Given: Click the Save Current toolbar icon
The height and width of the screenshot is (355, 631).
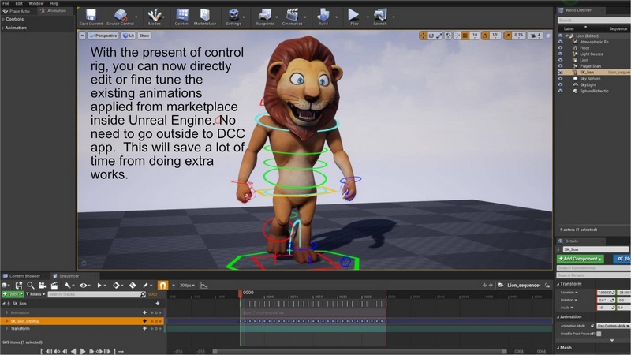Looking at the screenshot, I should point(90,15).
